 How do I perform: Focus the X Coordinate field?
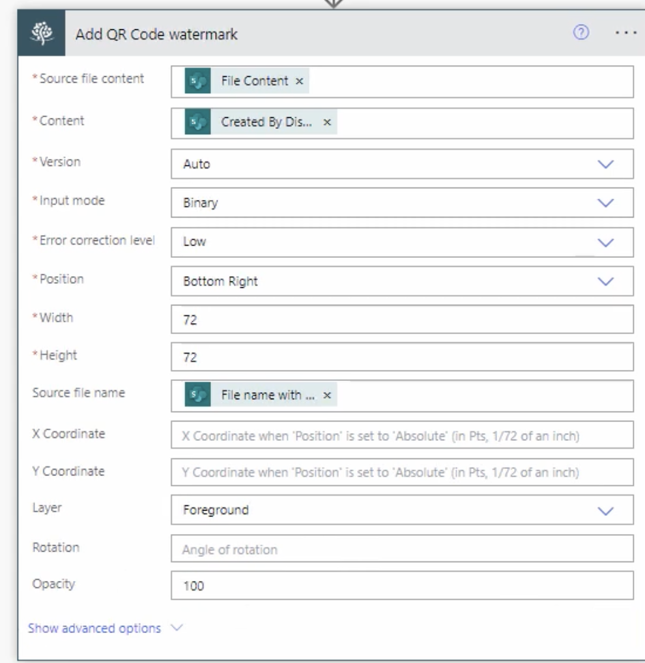[401, 435]
